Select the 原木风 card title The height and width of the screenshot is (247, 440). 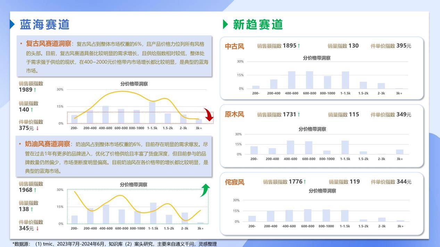[234, 114]
